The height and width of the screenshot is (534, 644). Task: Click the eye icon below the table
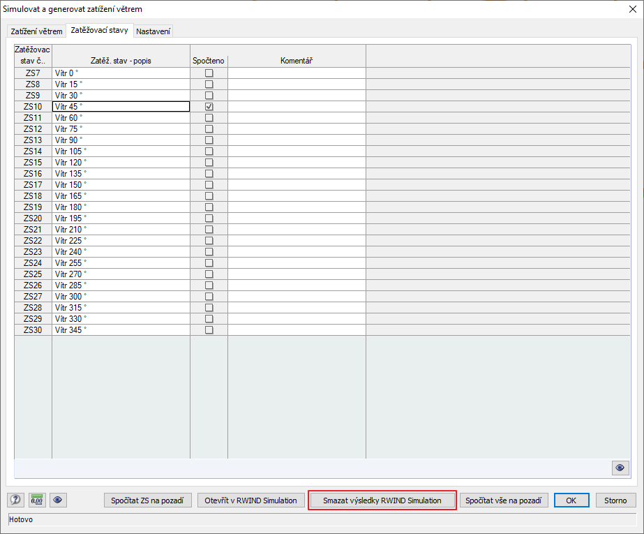(620, 468)
